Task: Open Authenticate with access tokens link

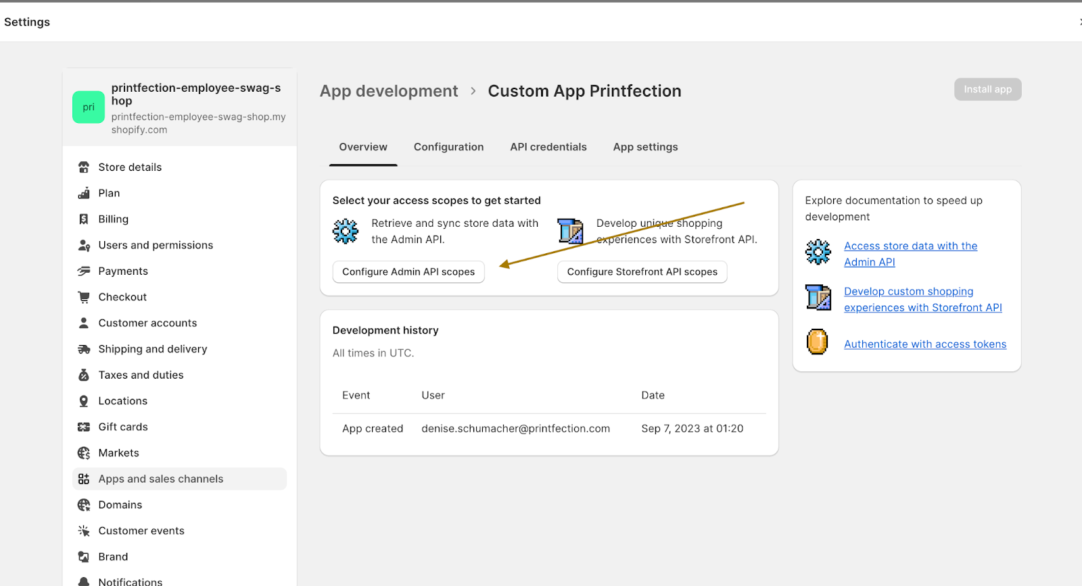Action: 925,344
